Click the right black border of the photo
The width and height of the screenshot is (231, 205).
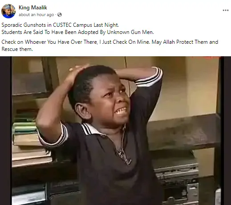pyautogui.click(x=226, y=131)
